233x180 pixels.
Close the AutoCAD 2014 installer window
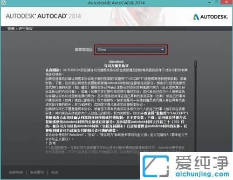(x=226, y=2)
